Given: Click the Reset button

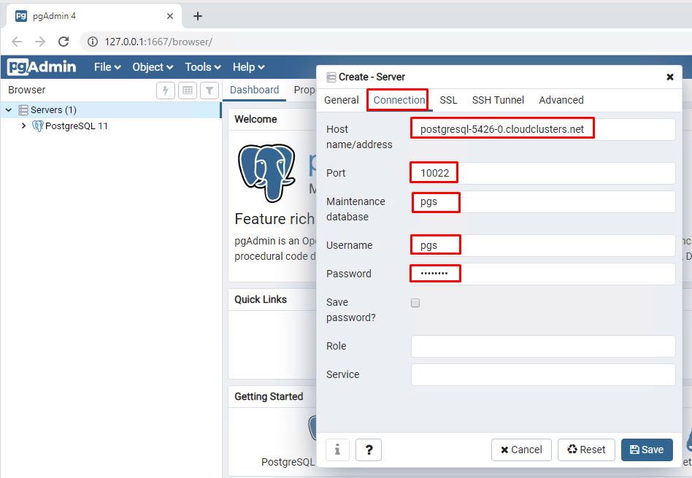Looking at the screenshot, I should click(586, 450).
